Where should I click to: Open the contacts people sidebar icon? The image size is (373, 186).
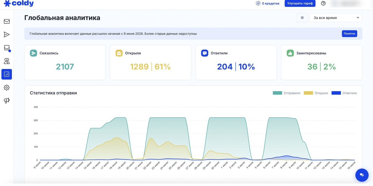(7, 61)
